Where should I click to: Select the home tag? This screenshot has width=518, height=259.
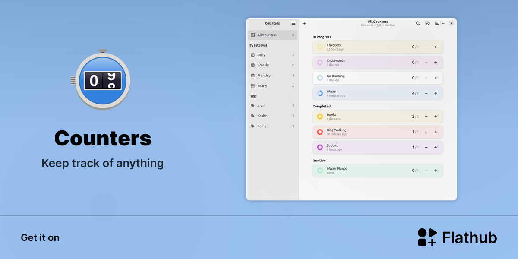pyautogui.click(x=272, y=126)
